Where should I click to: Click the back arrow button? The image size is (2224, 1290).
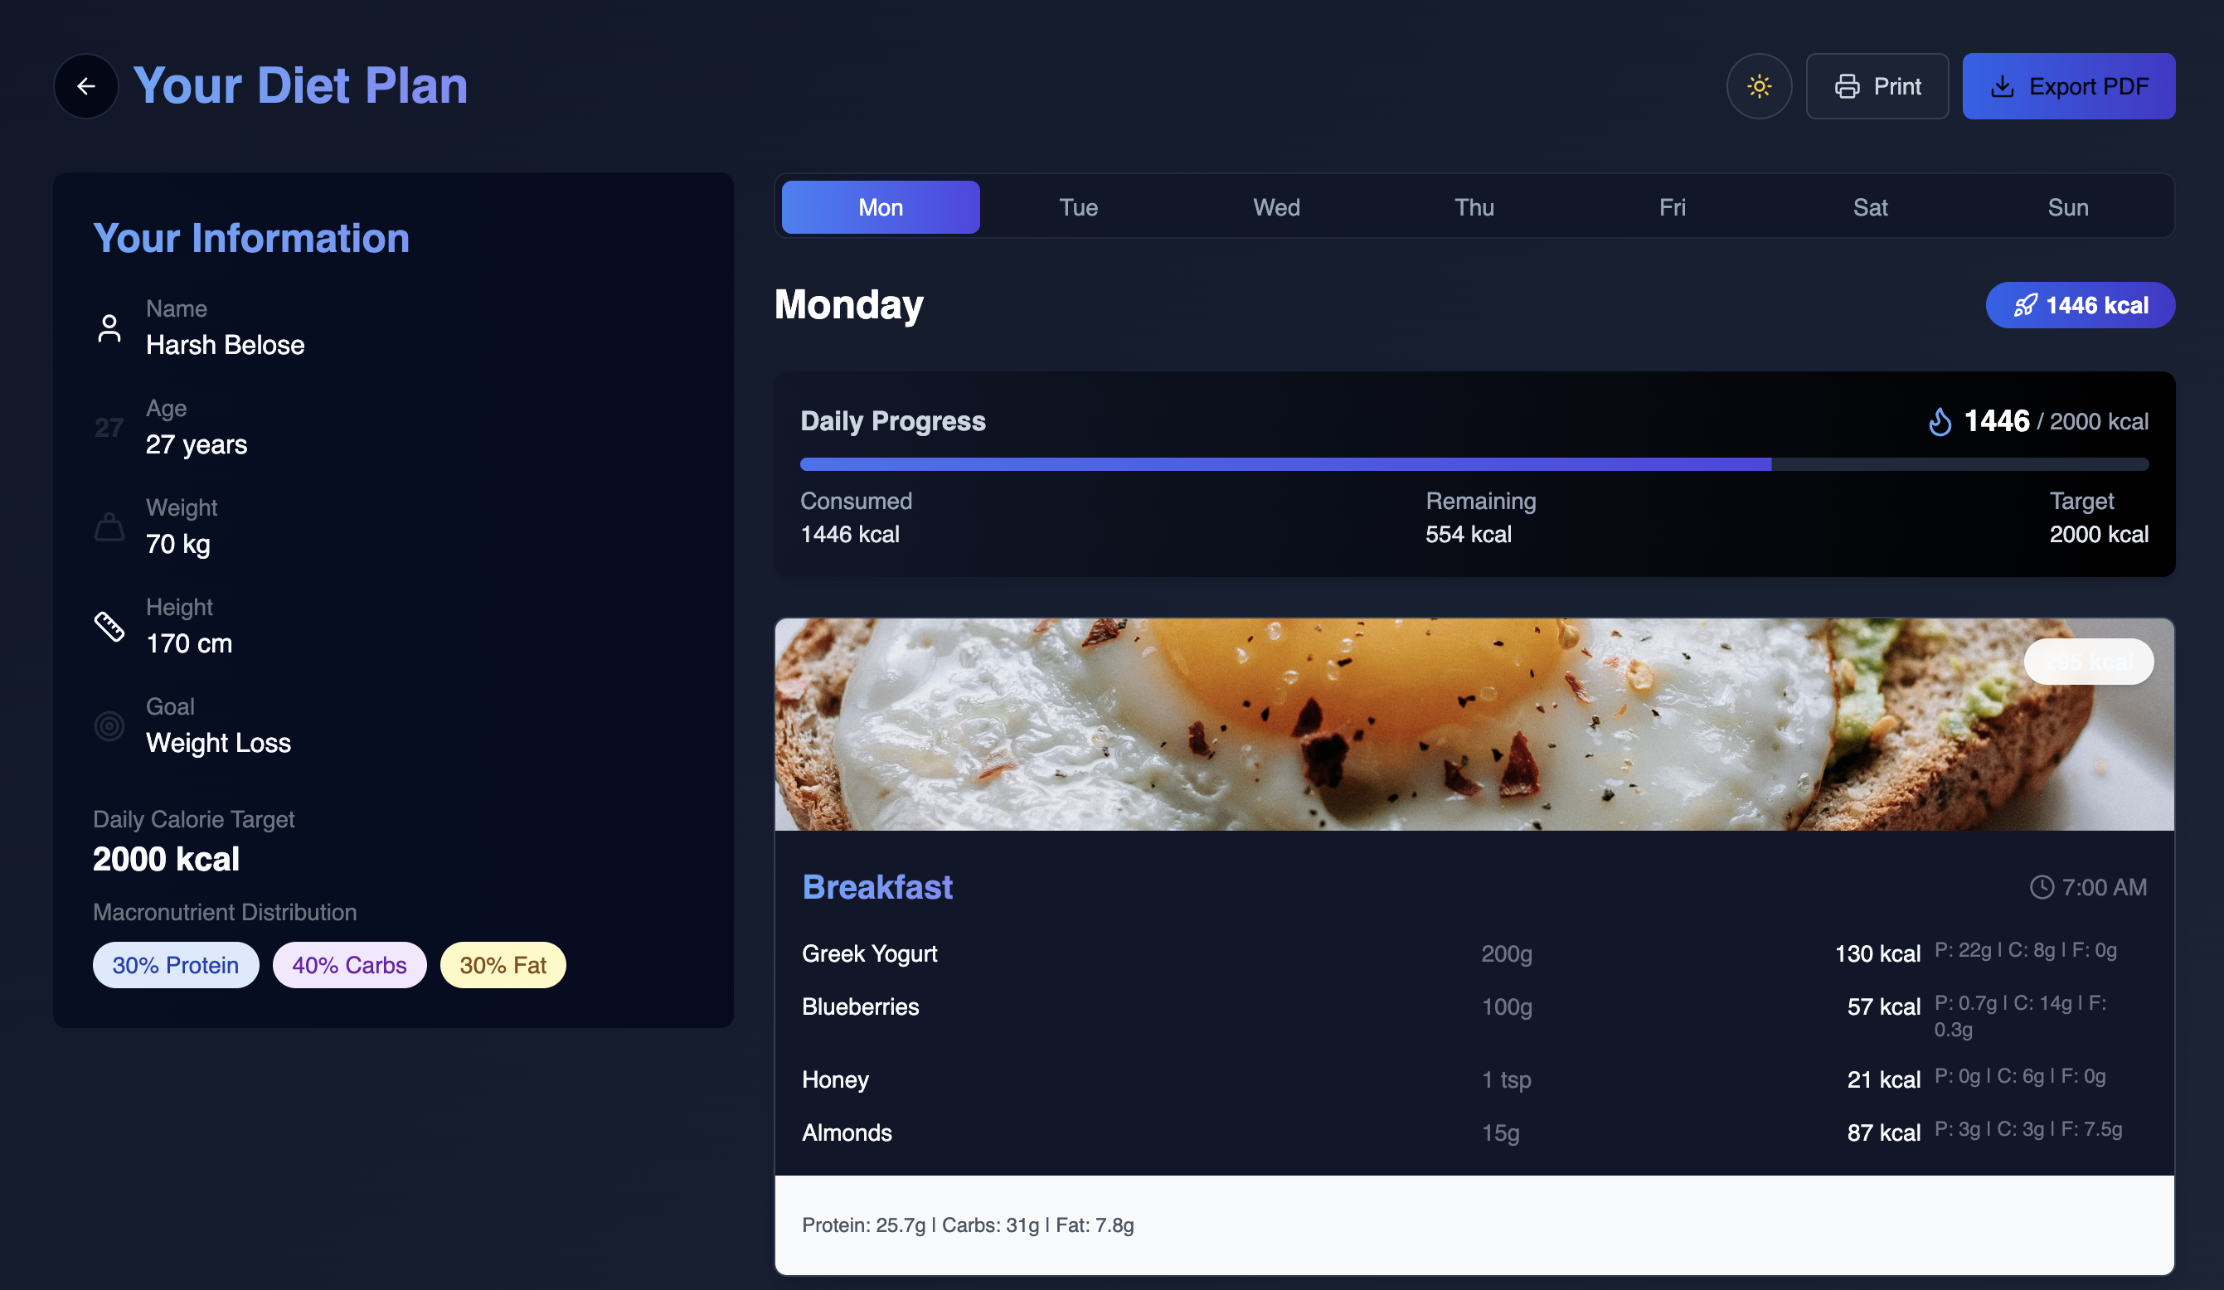[x=85, y=86]
